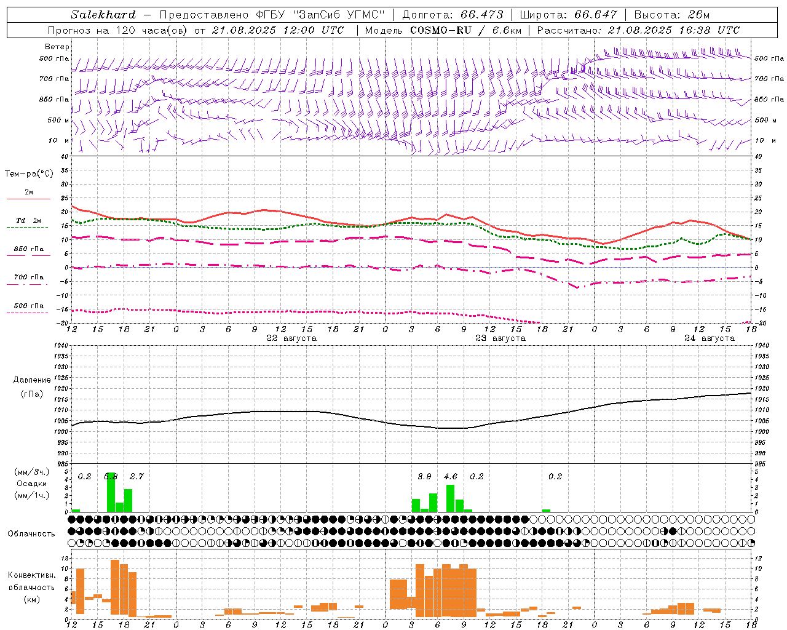Click the '5.8' precipitation total
The image size is (787, 630).
point(111,476)
